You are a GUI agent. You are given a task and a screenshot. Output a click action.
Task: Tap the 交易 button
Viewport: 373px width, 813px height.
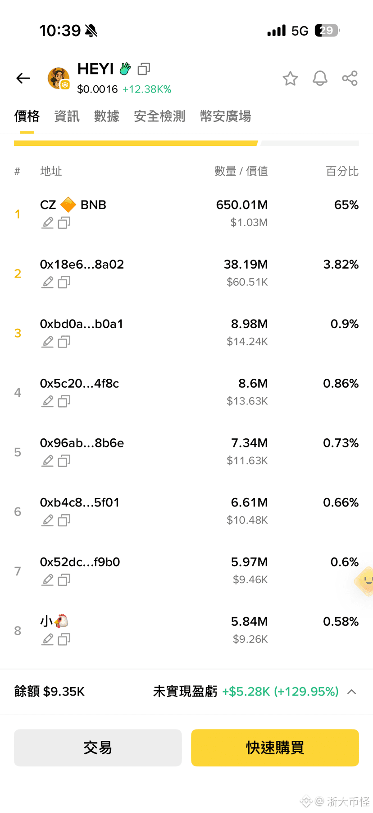coord(98,748)
